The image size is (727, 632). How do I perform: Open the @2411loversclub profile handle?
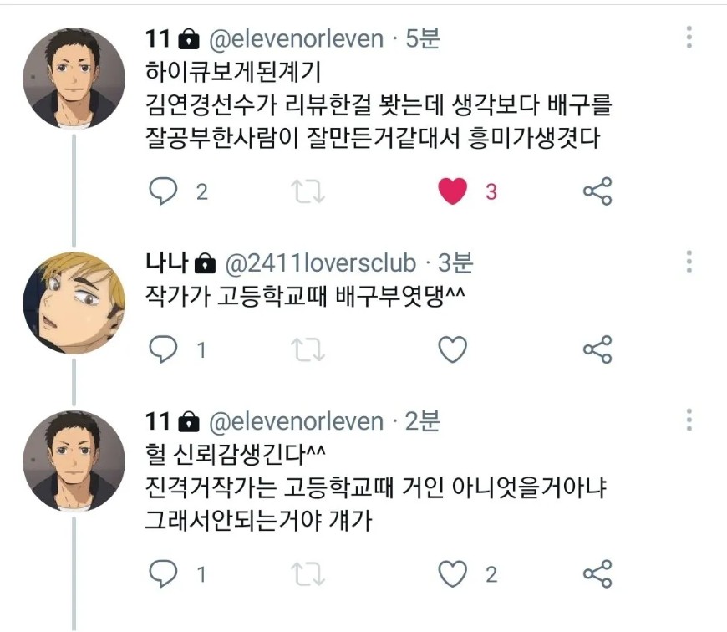pyautogui.click(x=320, y=263)
